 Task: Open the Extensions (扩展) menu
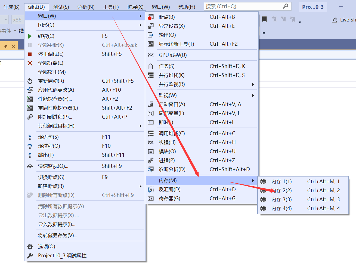[x=135, y=7]
